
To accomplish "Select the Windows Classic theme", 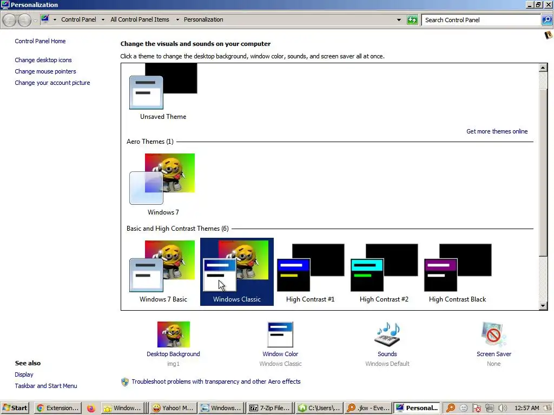I will pos(237,271).
